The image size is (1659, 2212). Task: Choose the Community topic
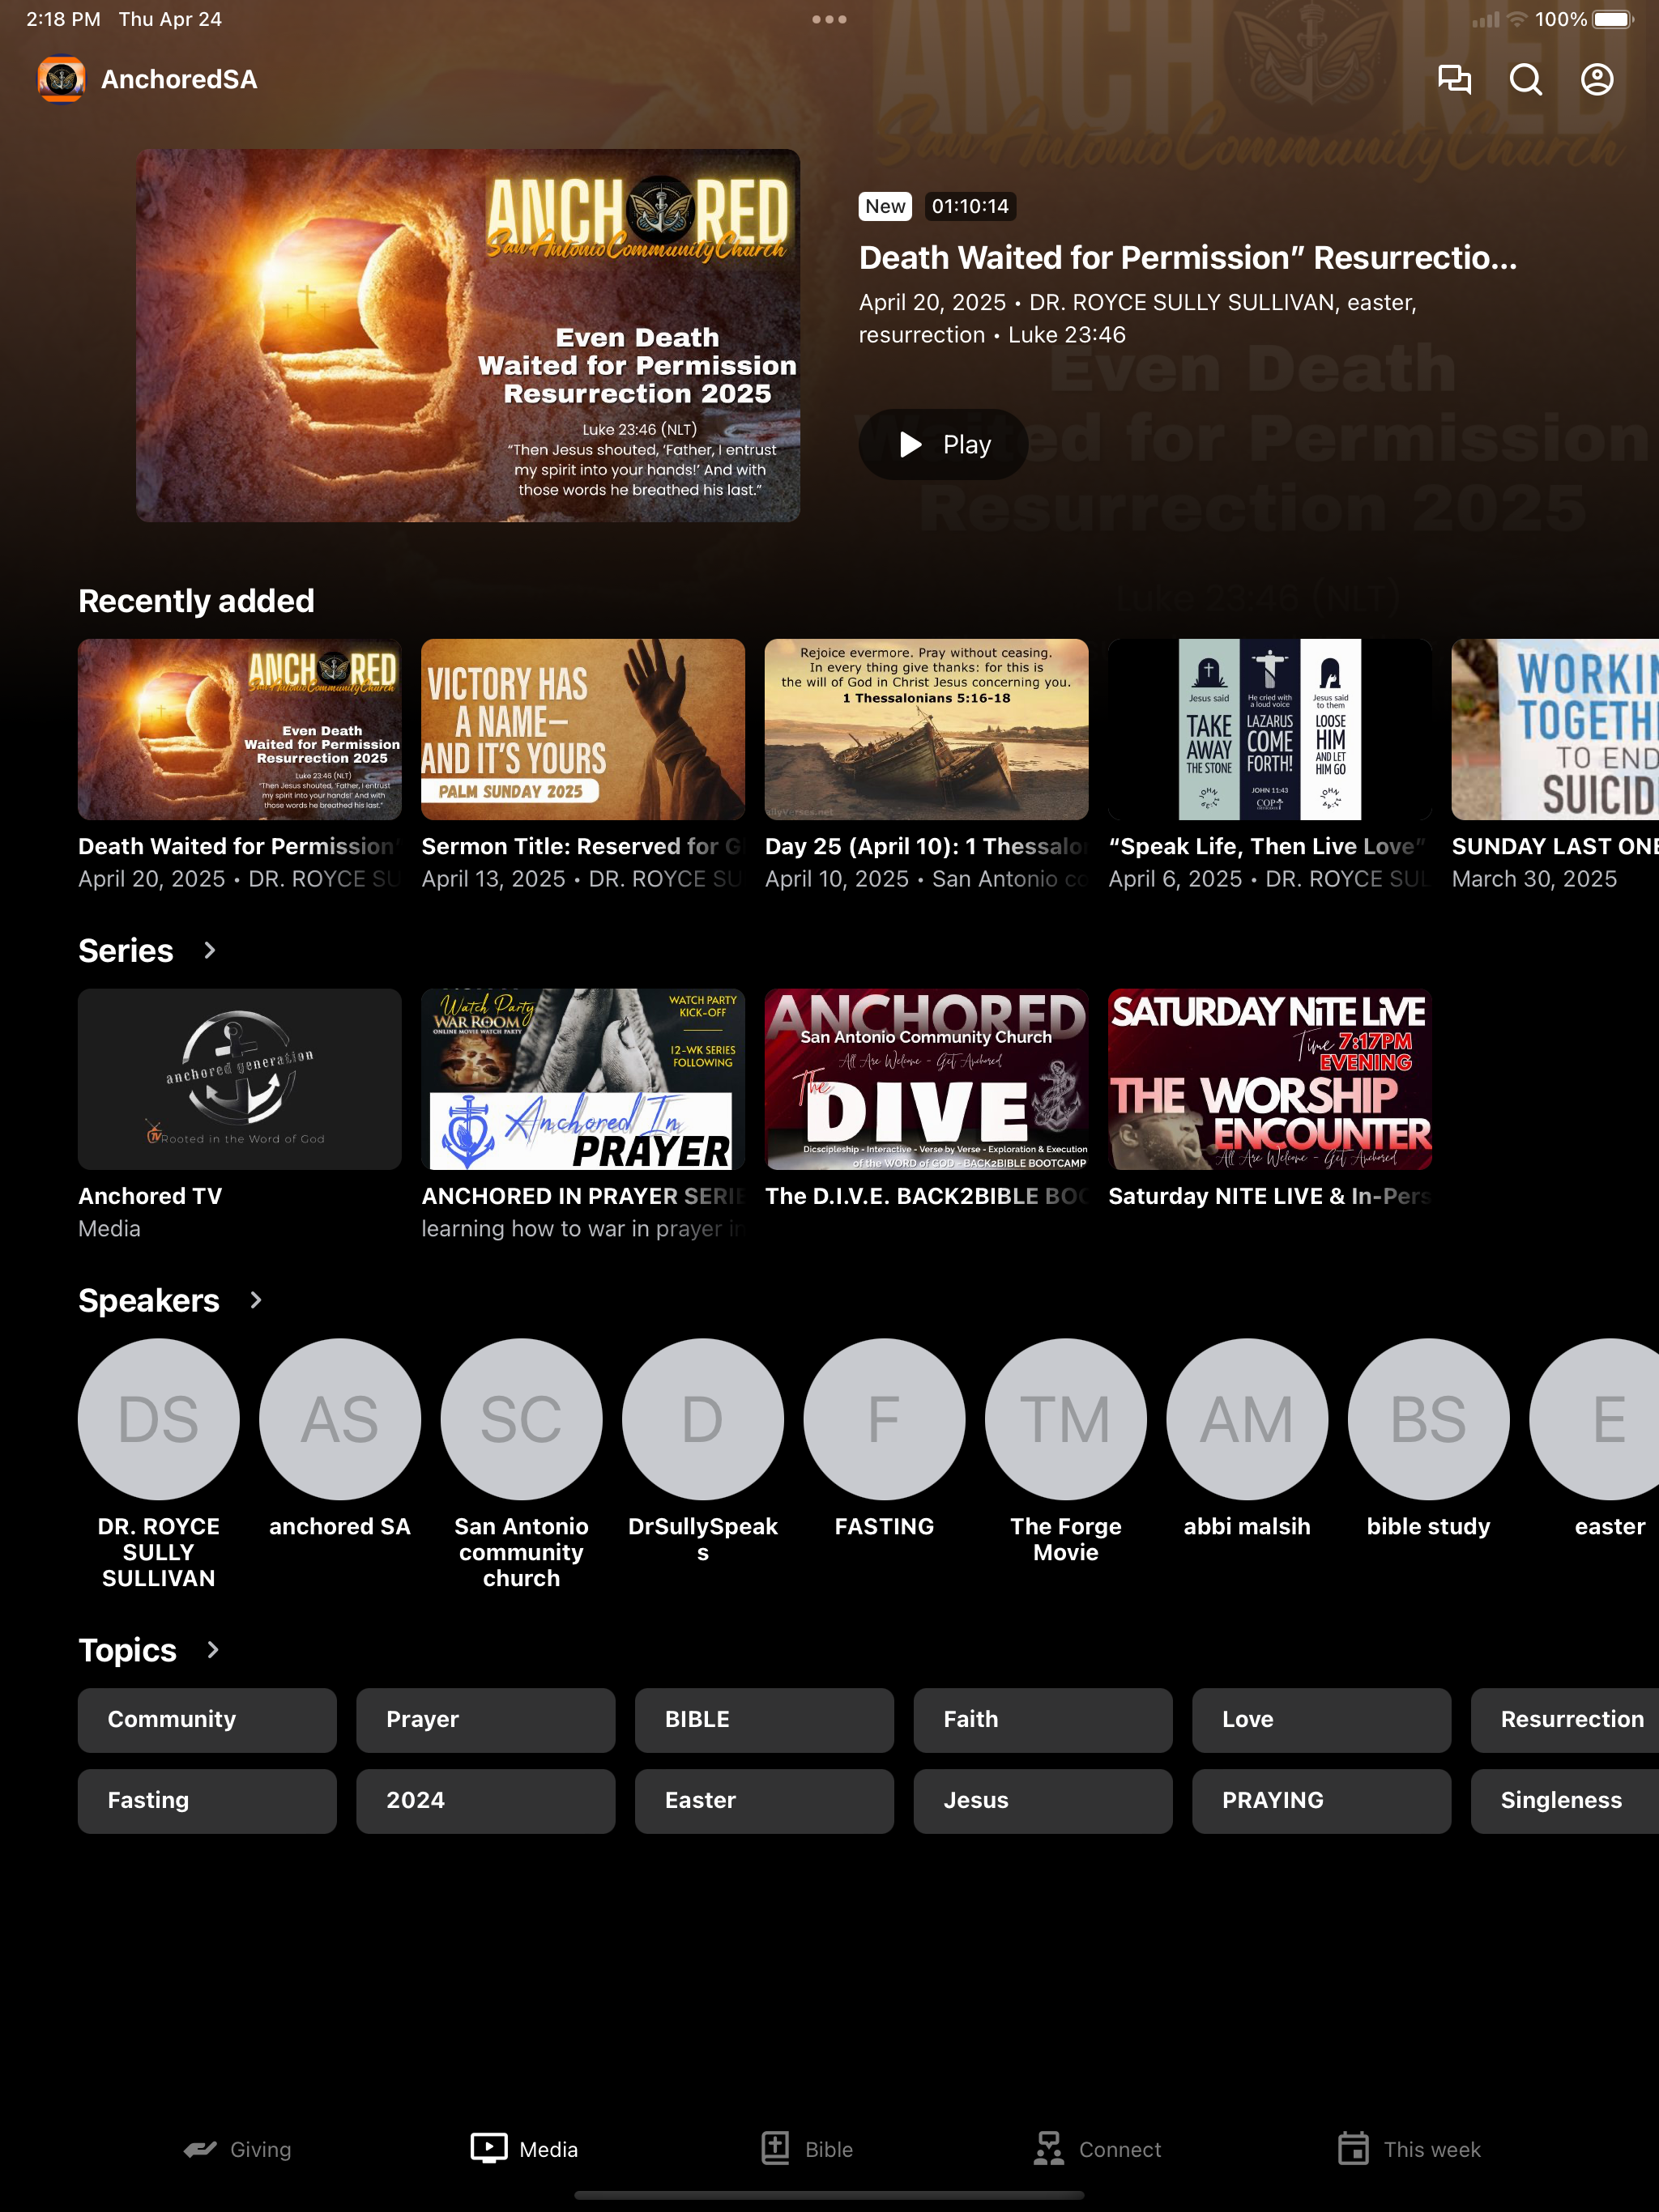pyautogui.click(x=207, y=1720)
